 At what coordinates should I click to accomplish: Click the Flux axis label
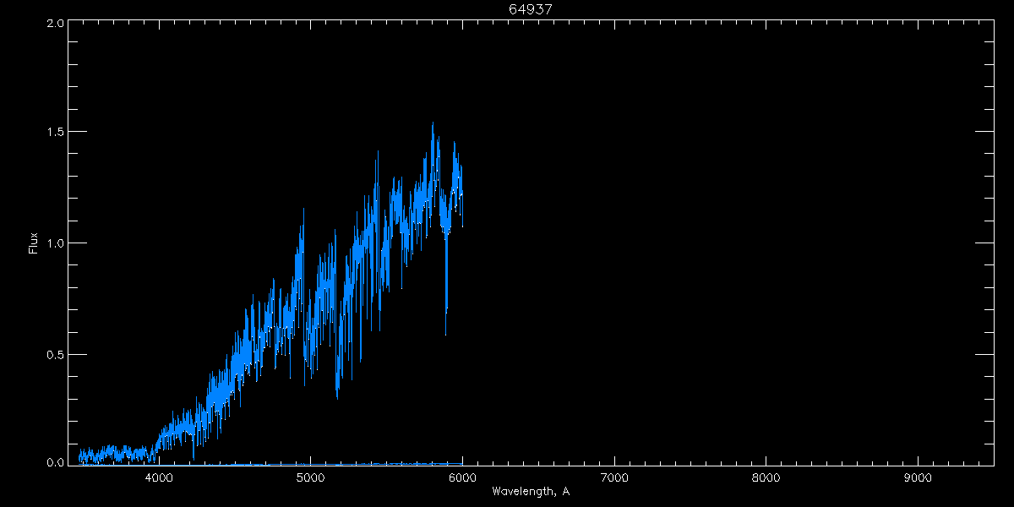pyautogui.click(x=34, y=243)
